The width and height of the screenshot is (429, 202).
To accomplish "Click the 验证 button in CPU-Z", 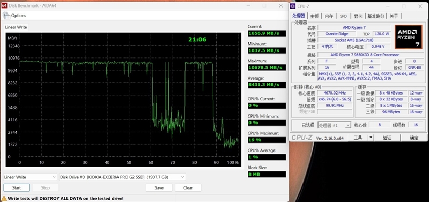I will tap(387, 138).
